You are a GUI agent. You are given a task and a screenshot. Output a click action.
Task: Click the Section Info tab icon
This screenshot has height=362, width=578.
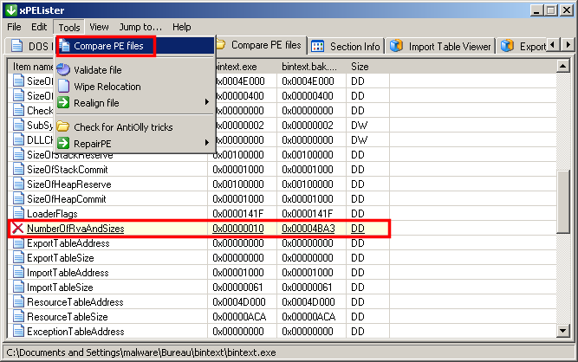pos(318,46)
